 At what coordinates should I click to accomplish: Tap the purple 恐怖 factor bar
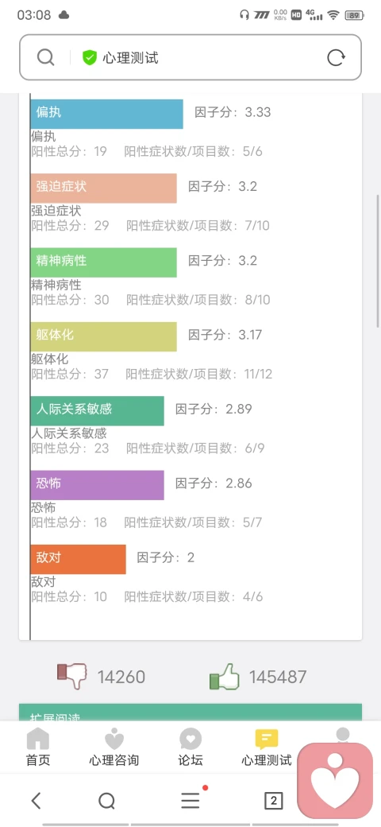pos(98,485)
